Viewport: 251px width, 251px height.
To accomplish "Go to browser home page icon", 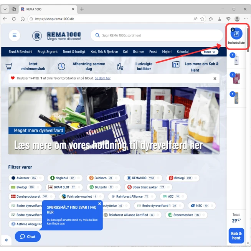I will click(23, 19).
